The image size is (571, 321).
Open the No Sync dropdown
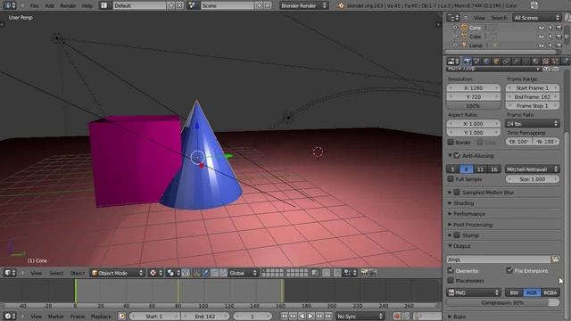[x=360, y=317]
